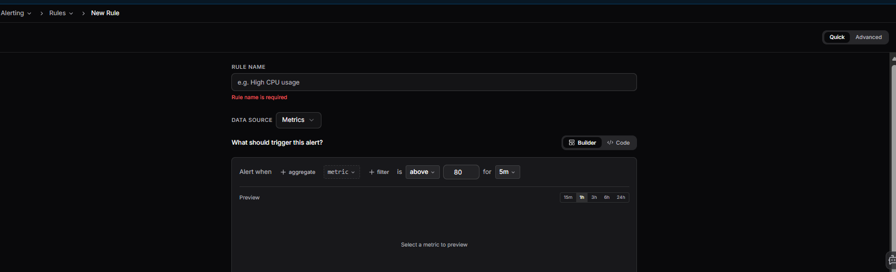Viewport: 896px width, 272px height.
Task: Open the Alerting breadcrumb dropdown
Action: (x=16, y=13)
